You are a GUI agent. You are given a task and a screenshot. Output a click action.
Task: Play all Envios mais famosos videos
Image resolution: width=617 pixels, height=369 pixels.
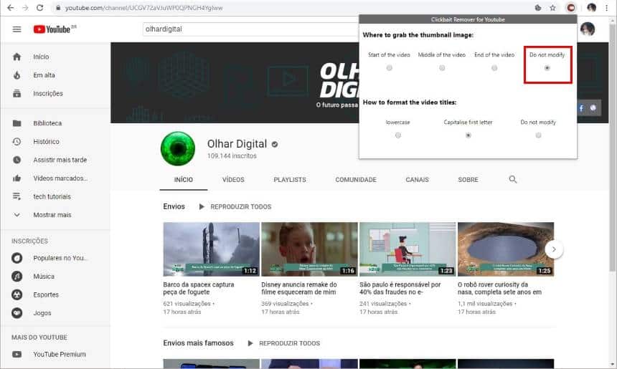283,343
